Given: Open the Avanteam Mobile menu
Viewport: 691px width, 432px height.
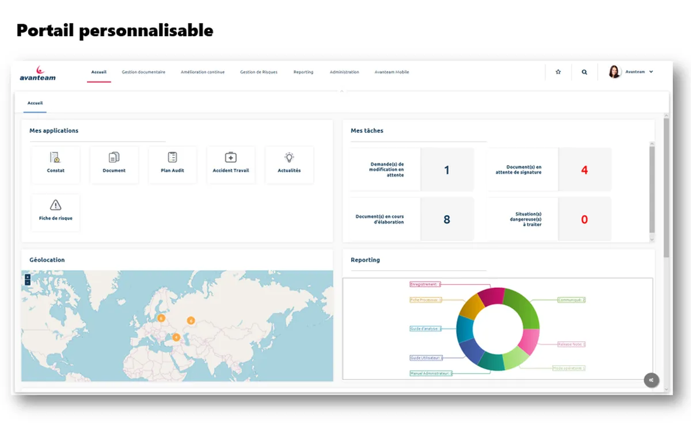Looking at the screenshot, I should click(x=392, y=72).
